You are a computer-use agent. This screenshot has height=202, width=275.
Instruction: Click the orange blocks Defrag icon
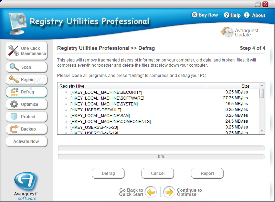14,92
